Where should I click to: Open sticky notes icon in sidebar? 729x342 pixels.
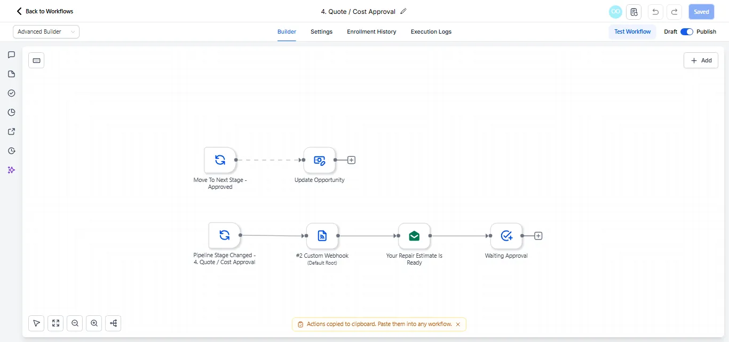tap(11, 74)
